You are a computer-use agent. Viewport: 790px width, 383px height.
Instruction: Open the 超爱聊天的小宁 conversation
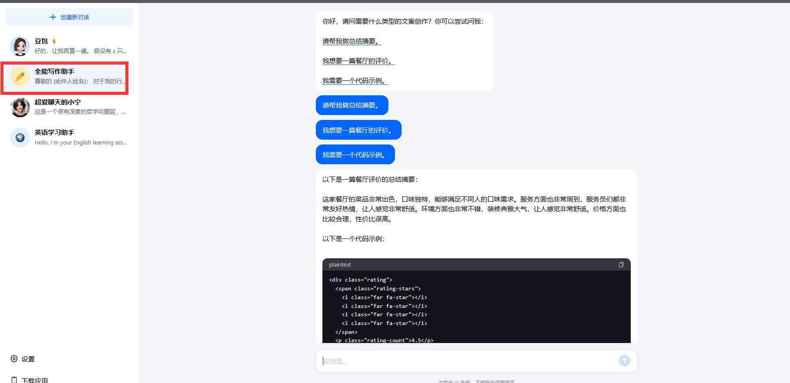tap(80, 107)
